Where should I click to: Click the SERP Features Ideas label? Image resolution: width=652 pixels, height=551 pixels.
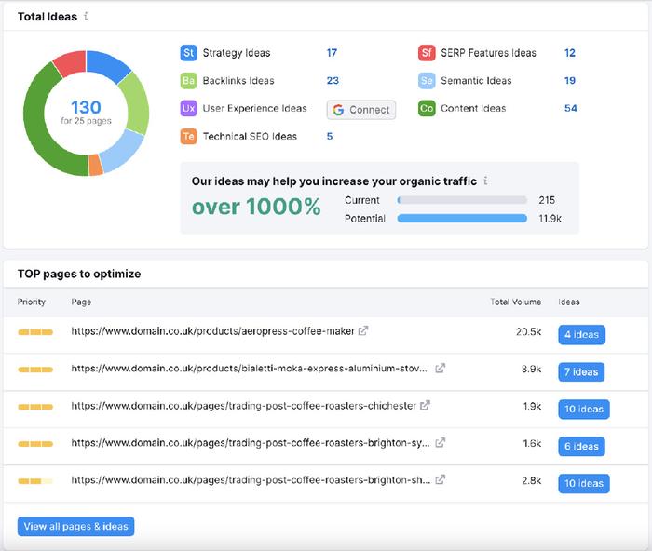pyautogui.click(x=489, y=53)
